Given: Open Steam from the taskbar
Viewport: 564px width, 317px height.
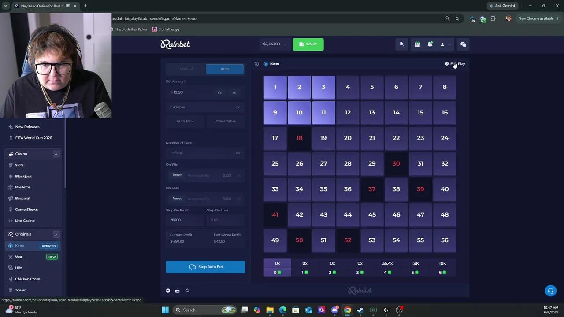Looking at the screenshot, I should coord(360,310).
